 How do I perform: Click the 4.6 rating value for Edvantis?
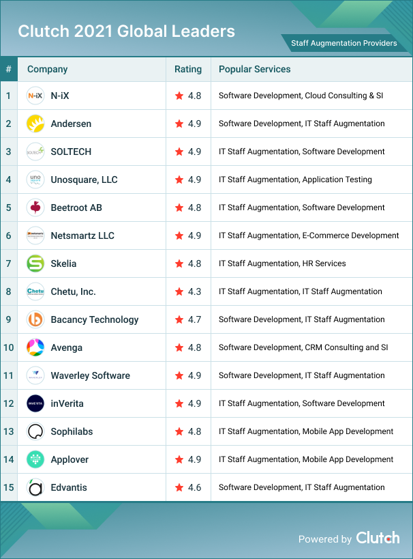point(194,487)
